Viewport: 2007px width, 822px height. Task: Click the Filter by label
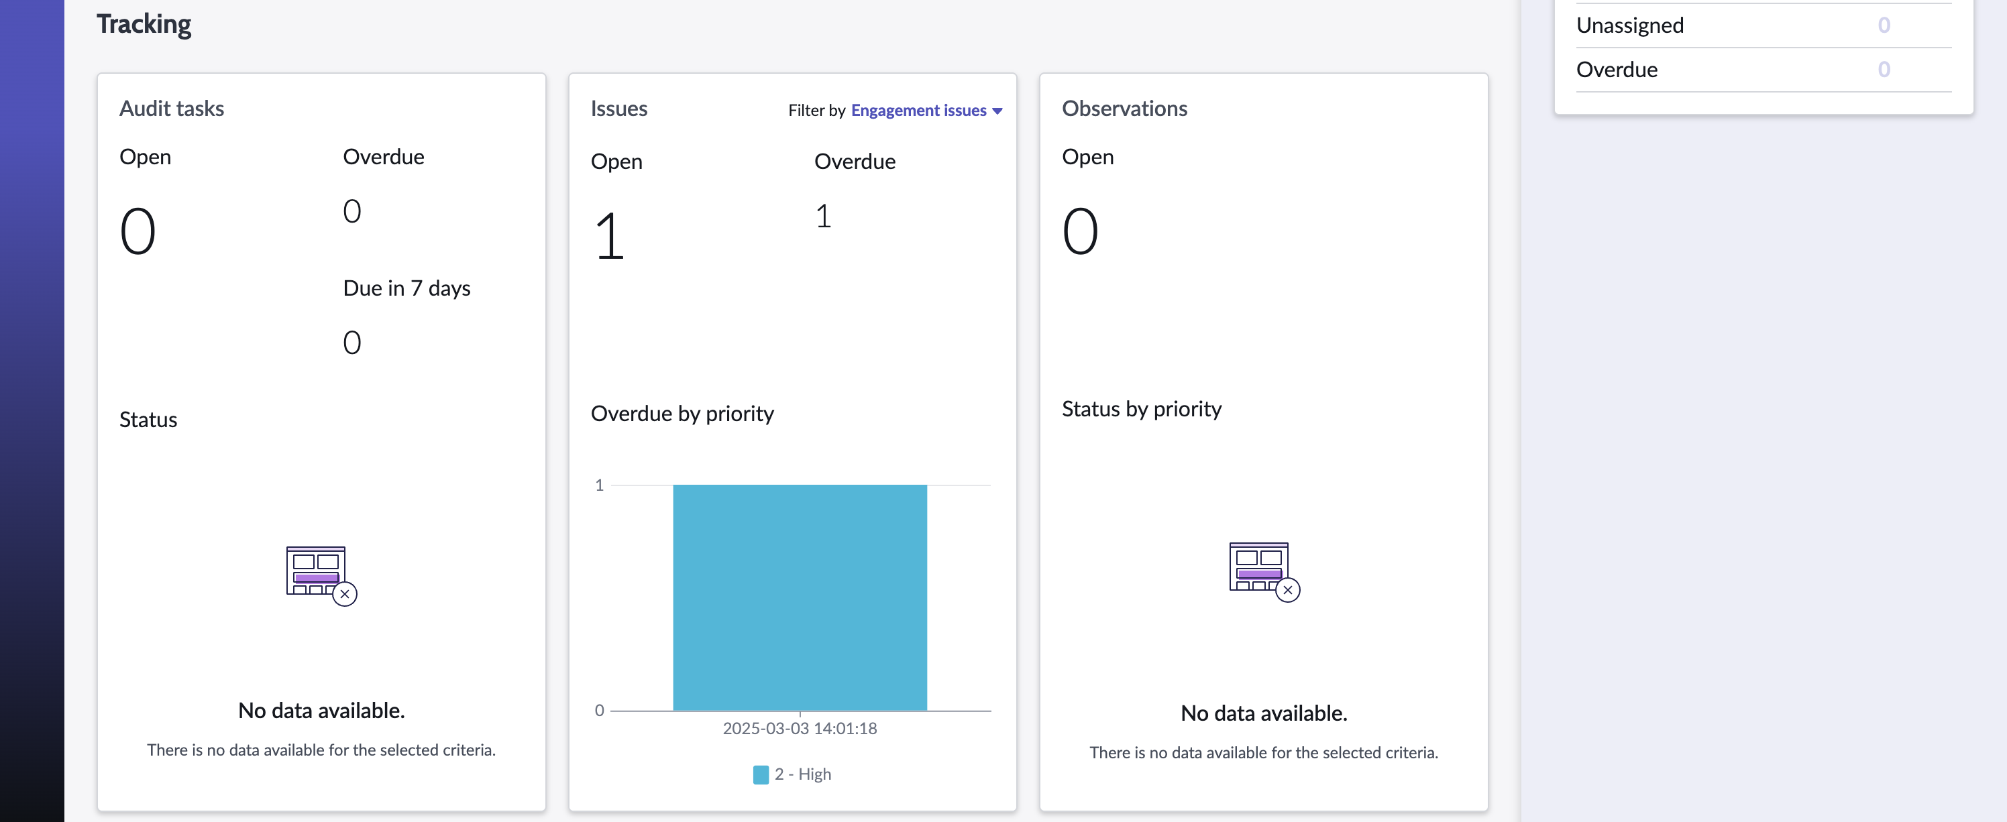click(816, 111)
